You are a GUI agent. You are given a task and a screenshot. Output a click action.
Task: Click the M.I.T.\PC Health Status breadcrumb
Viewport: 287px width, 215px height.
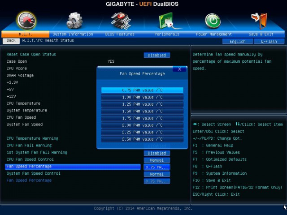(x=48, y=40)
